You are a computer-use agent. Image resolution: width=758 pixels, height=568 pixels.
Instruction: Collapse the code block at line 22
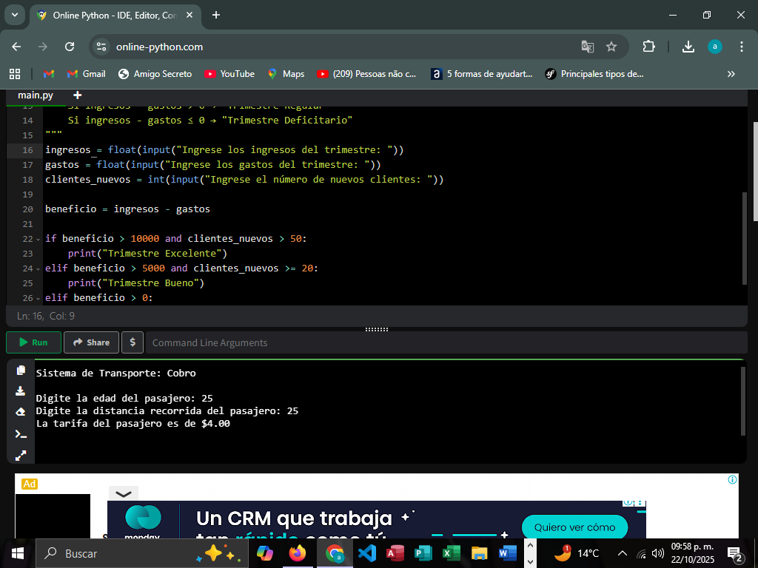(37, 239)
